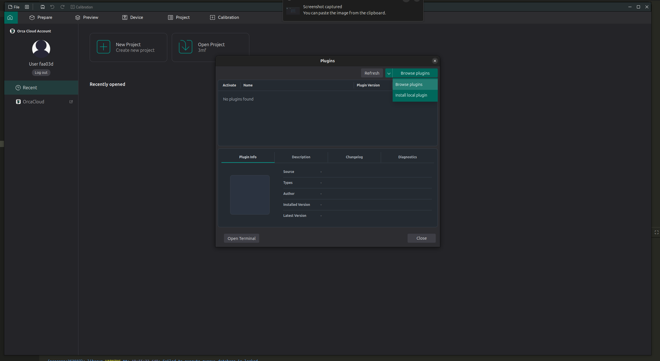This screenshot has width=660, height=361.
Task: Log out of the Orca account
Action: pyautogui.click(x=41, y=73)
